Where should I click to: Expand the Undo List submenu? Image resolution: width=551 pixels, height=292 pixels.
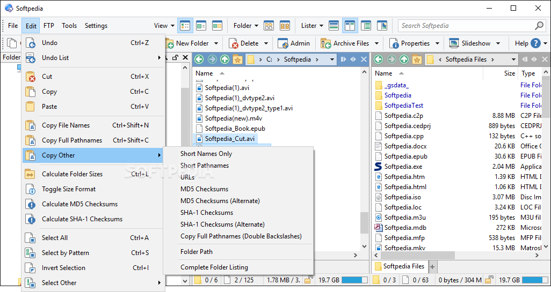(93, 58)
